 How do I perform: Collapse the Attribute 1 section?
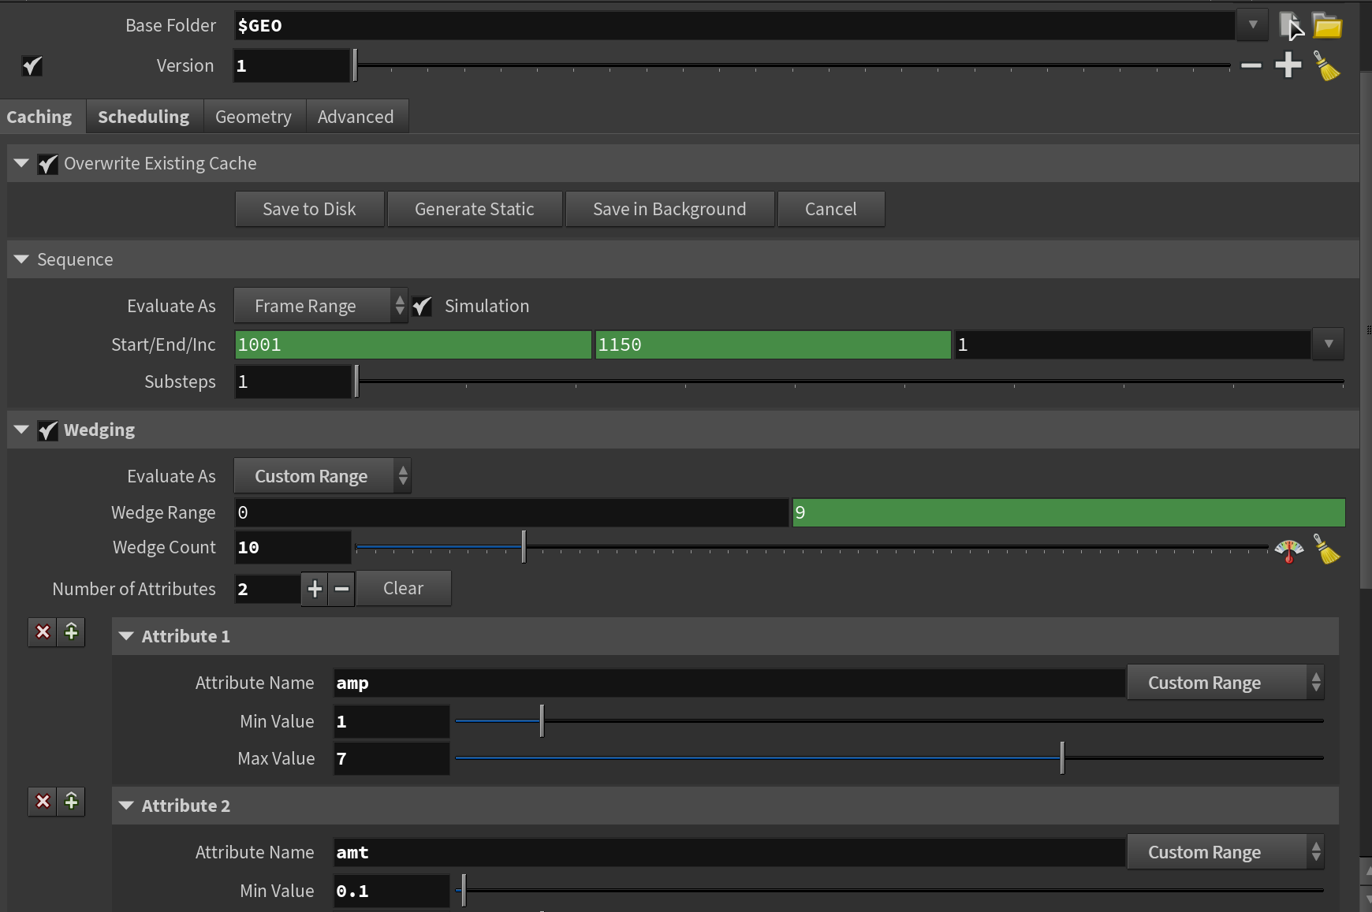(x=126, y=636)
